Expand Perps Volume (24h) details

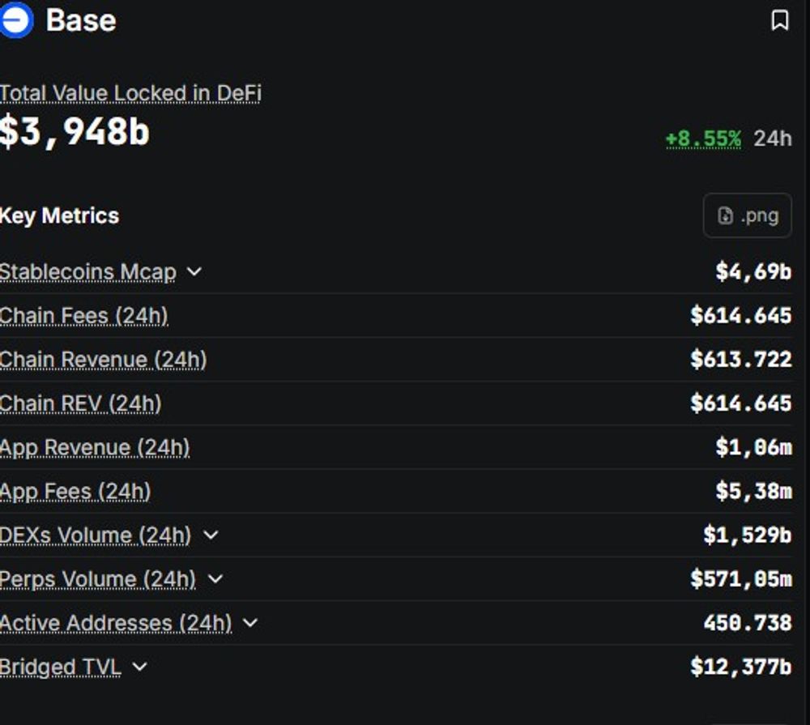pyautogui.click(x=215, y=579)
